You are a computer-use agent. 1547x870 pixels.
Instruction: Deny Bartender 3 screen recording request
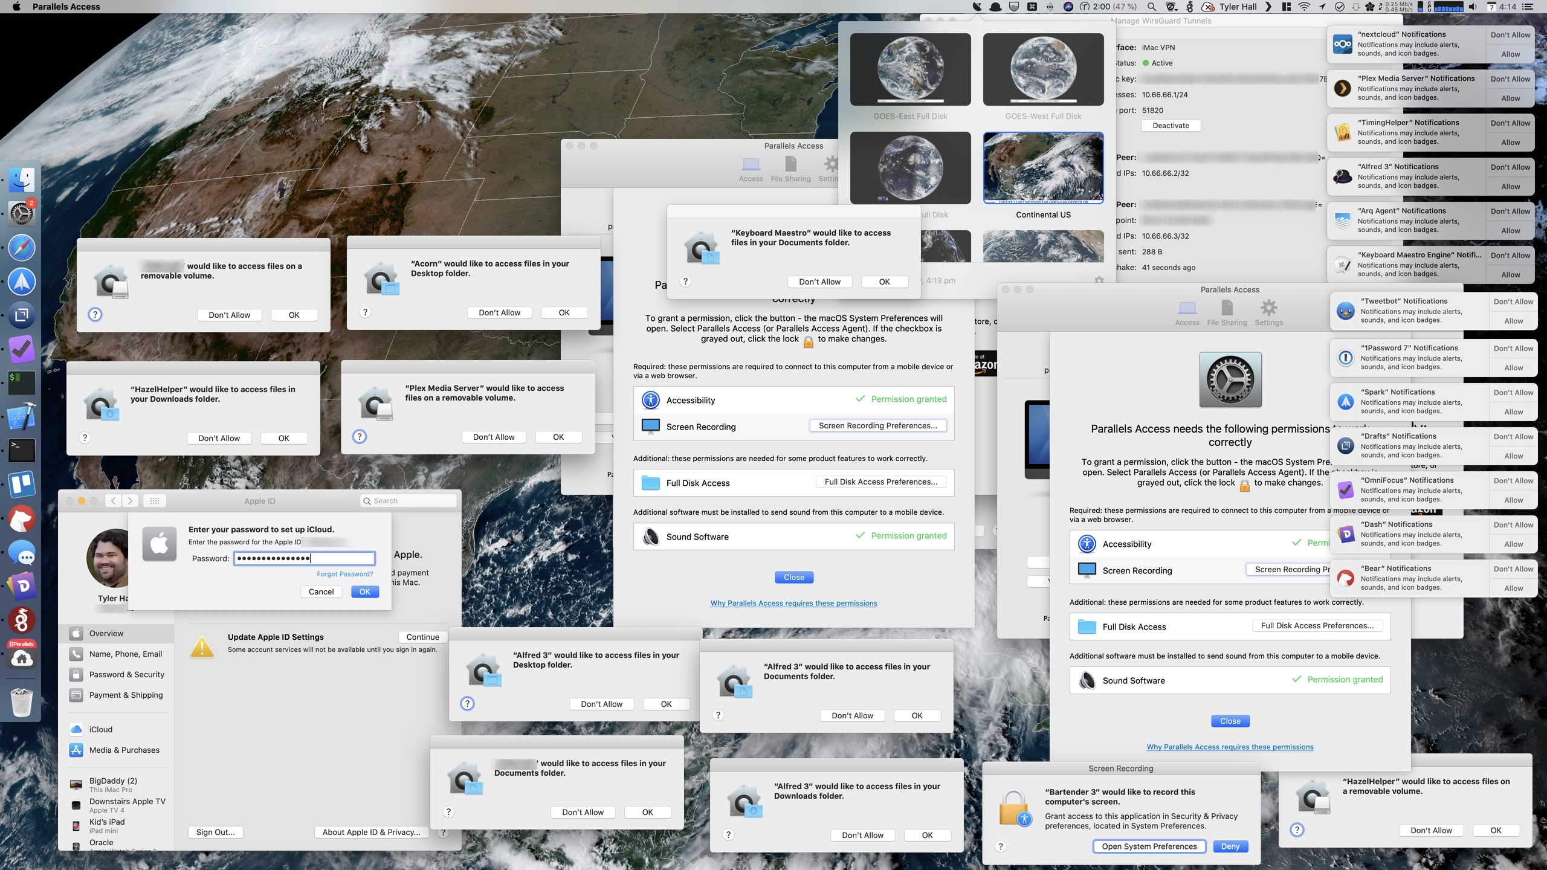point(1230,846)
